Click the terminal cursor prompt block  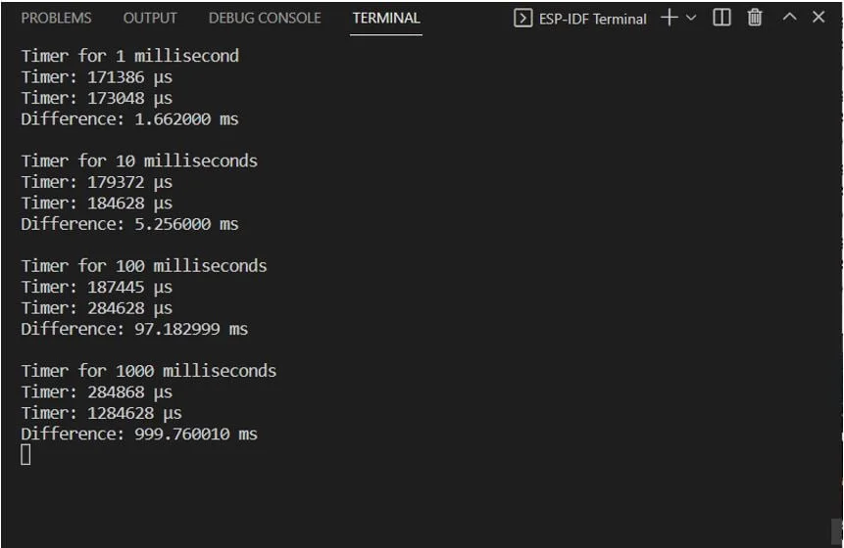pos(25,454)
